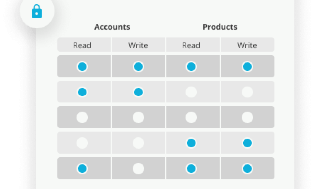This screenshot has height=189, width=314.
Task: Select the Accounts column group heading
Action: tap(112, 27)
